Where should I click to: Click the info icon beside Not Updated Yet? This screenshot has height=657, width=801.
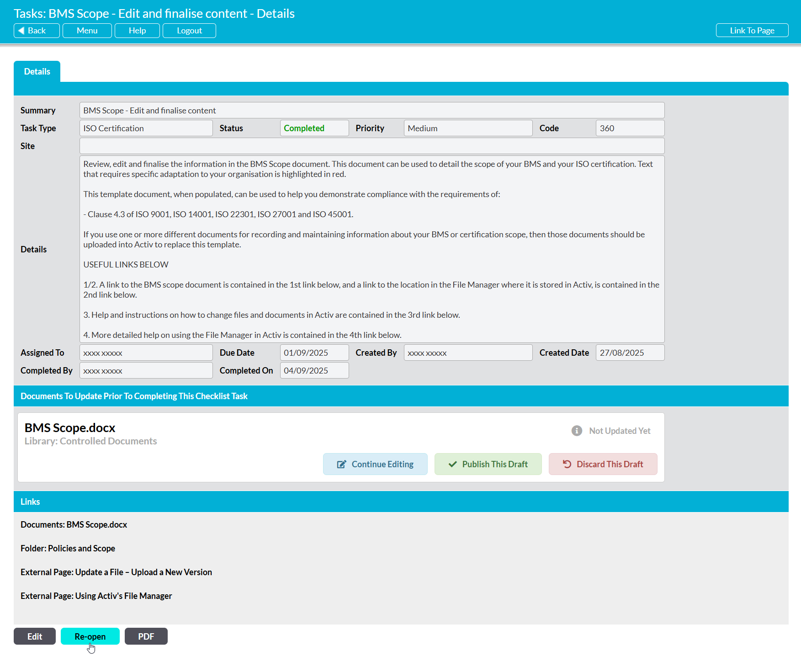[577, 431]
